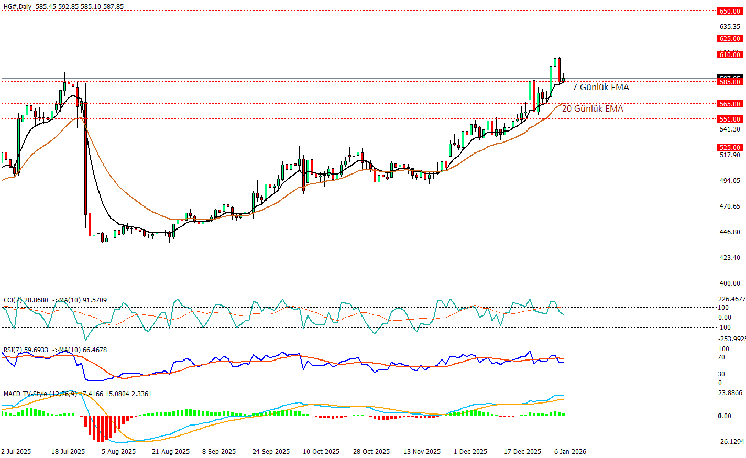Select the 551.00 price level tag
Viewport: 746px width, 458px height.
pyautogui.click(x=730, y=119)
